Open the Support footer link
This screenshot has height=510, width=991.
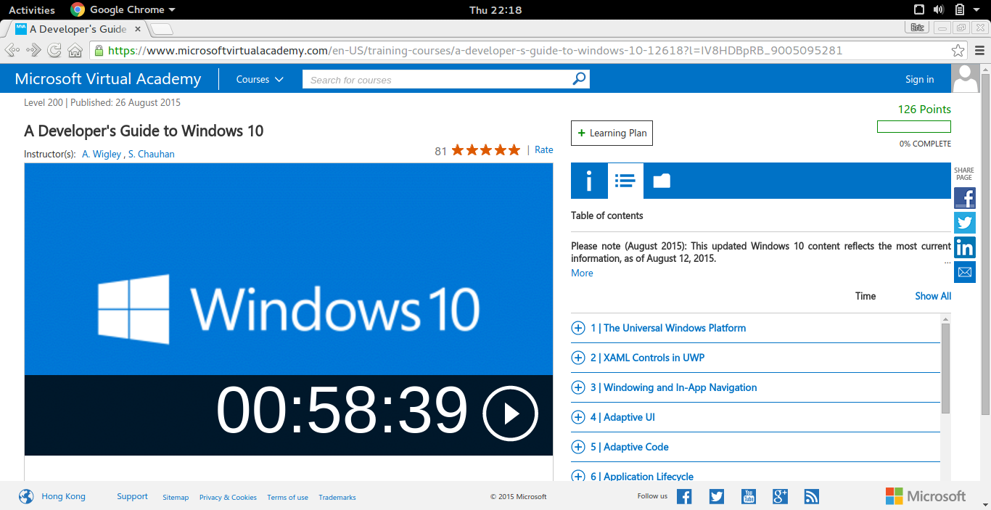click(x=132, y=496)
